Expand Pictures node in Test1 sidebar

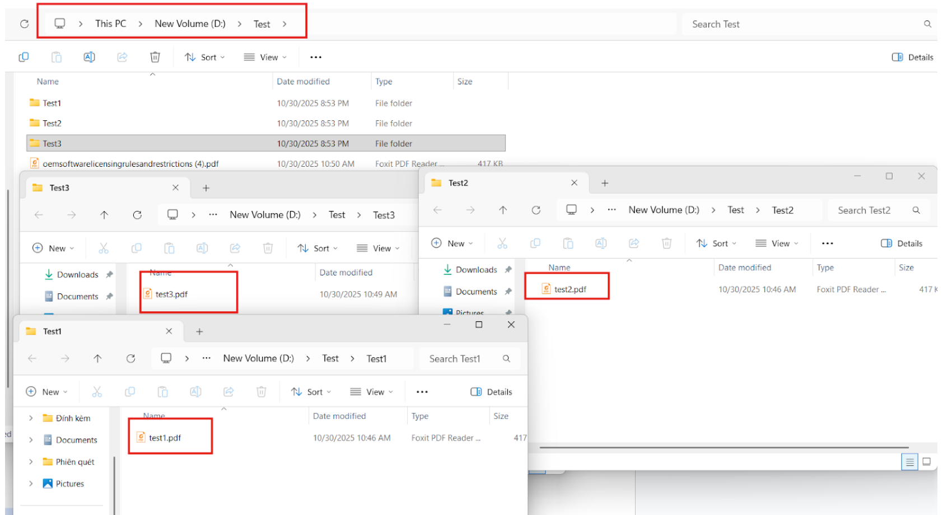point(31,484)
